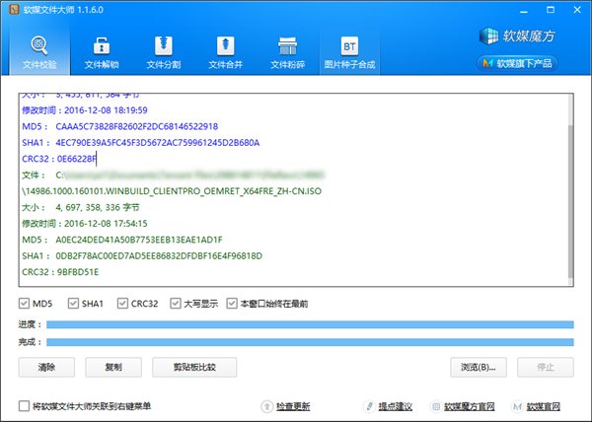Click the upload arrow icon beside 检查更新
This screenshot has height=422, width=592.
(x=267, y=406)
